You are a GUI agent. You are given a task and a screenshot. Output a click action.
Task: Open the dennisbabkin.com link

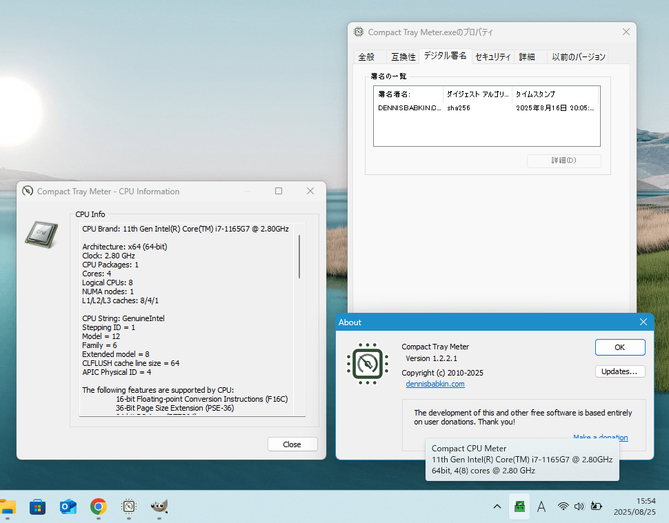coord(435,384)
